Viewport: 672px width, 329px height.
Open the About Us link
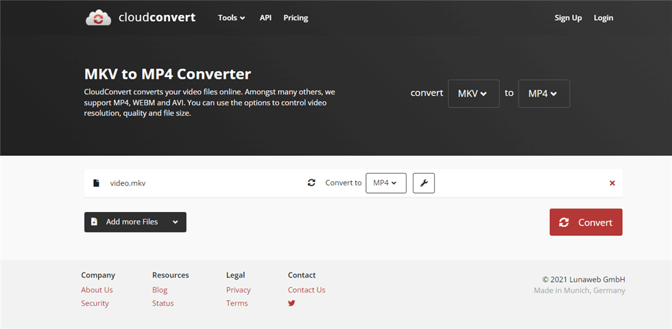[97, 290]
